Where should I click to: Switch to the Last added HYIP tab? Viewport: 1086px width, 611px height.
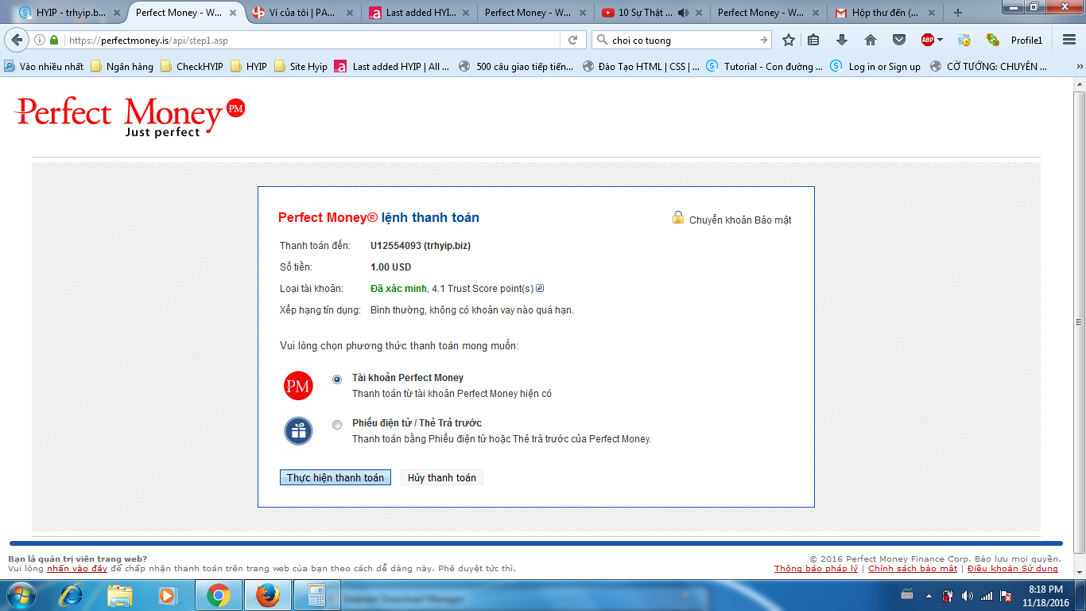417,13
